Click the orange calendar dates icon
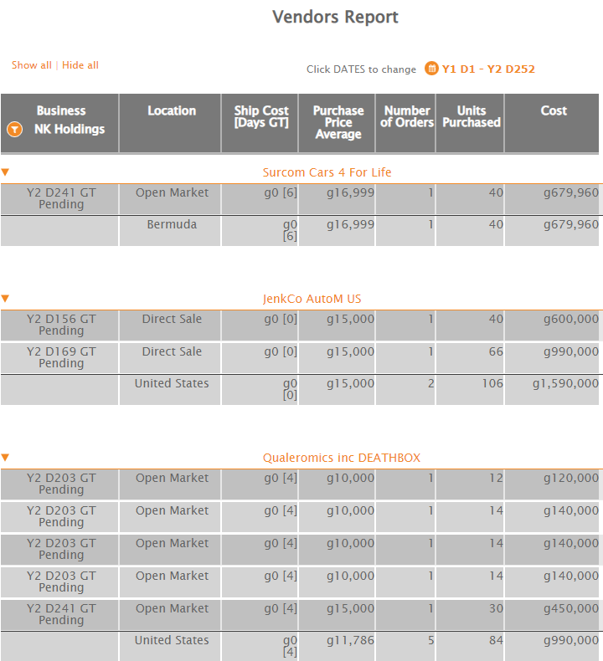Screen dimensions: 603x661 [431, 69]
